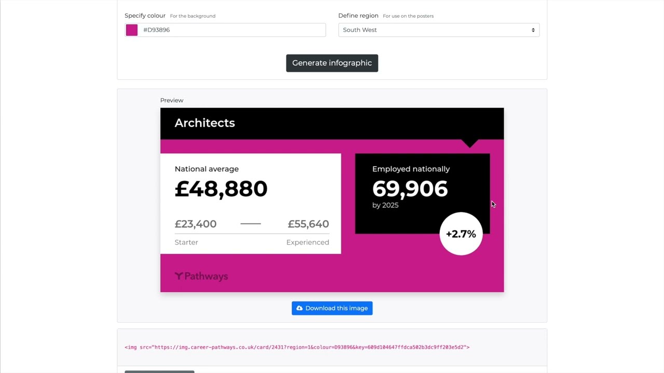
Task: Edit the #D93896 colour hex field
Action: tap(232, 30)
